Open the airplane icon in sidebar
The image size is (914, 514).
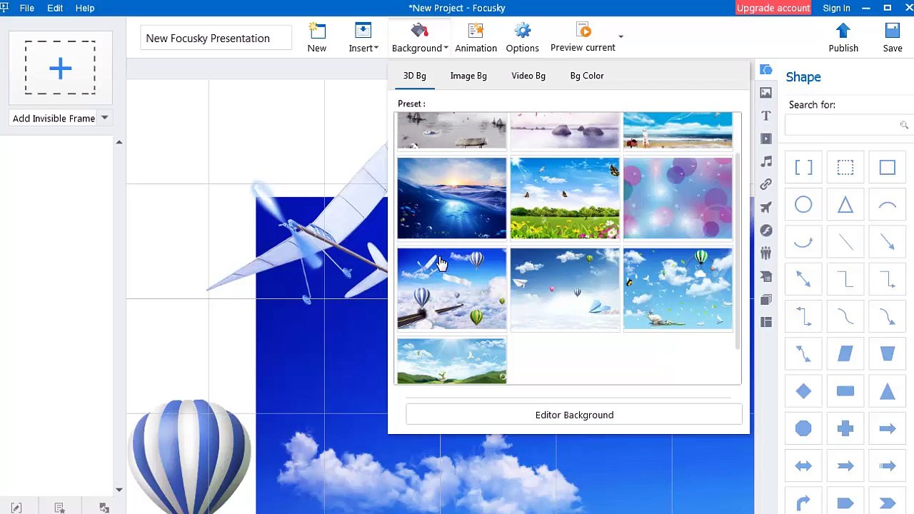pyautogui.click(x=766, y=207)
